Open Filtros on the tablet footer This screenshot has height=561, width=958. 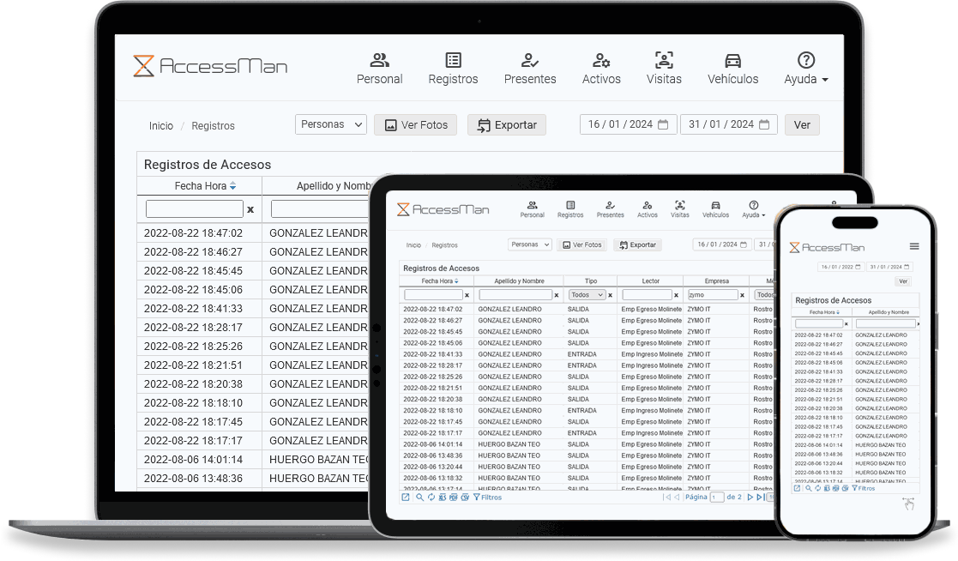tap(487, 498)
